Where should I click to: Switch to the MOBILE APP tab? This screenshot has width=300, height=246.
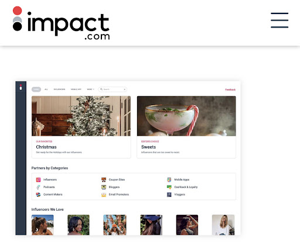click(x=76, y=89)
